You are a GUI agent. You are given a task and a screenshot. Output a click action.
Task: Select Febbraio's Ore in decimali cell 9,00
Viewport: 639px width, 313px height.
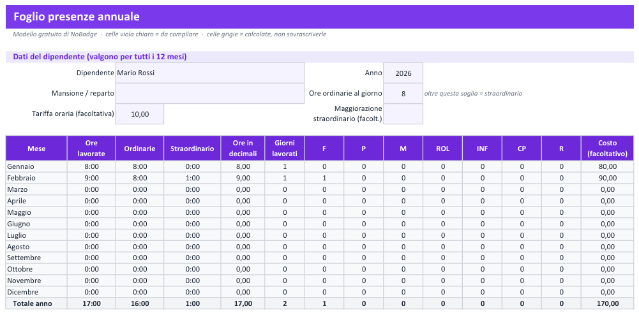243,178
